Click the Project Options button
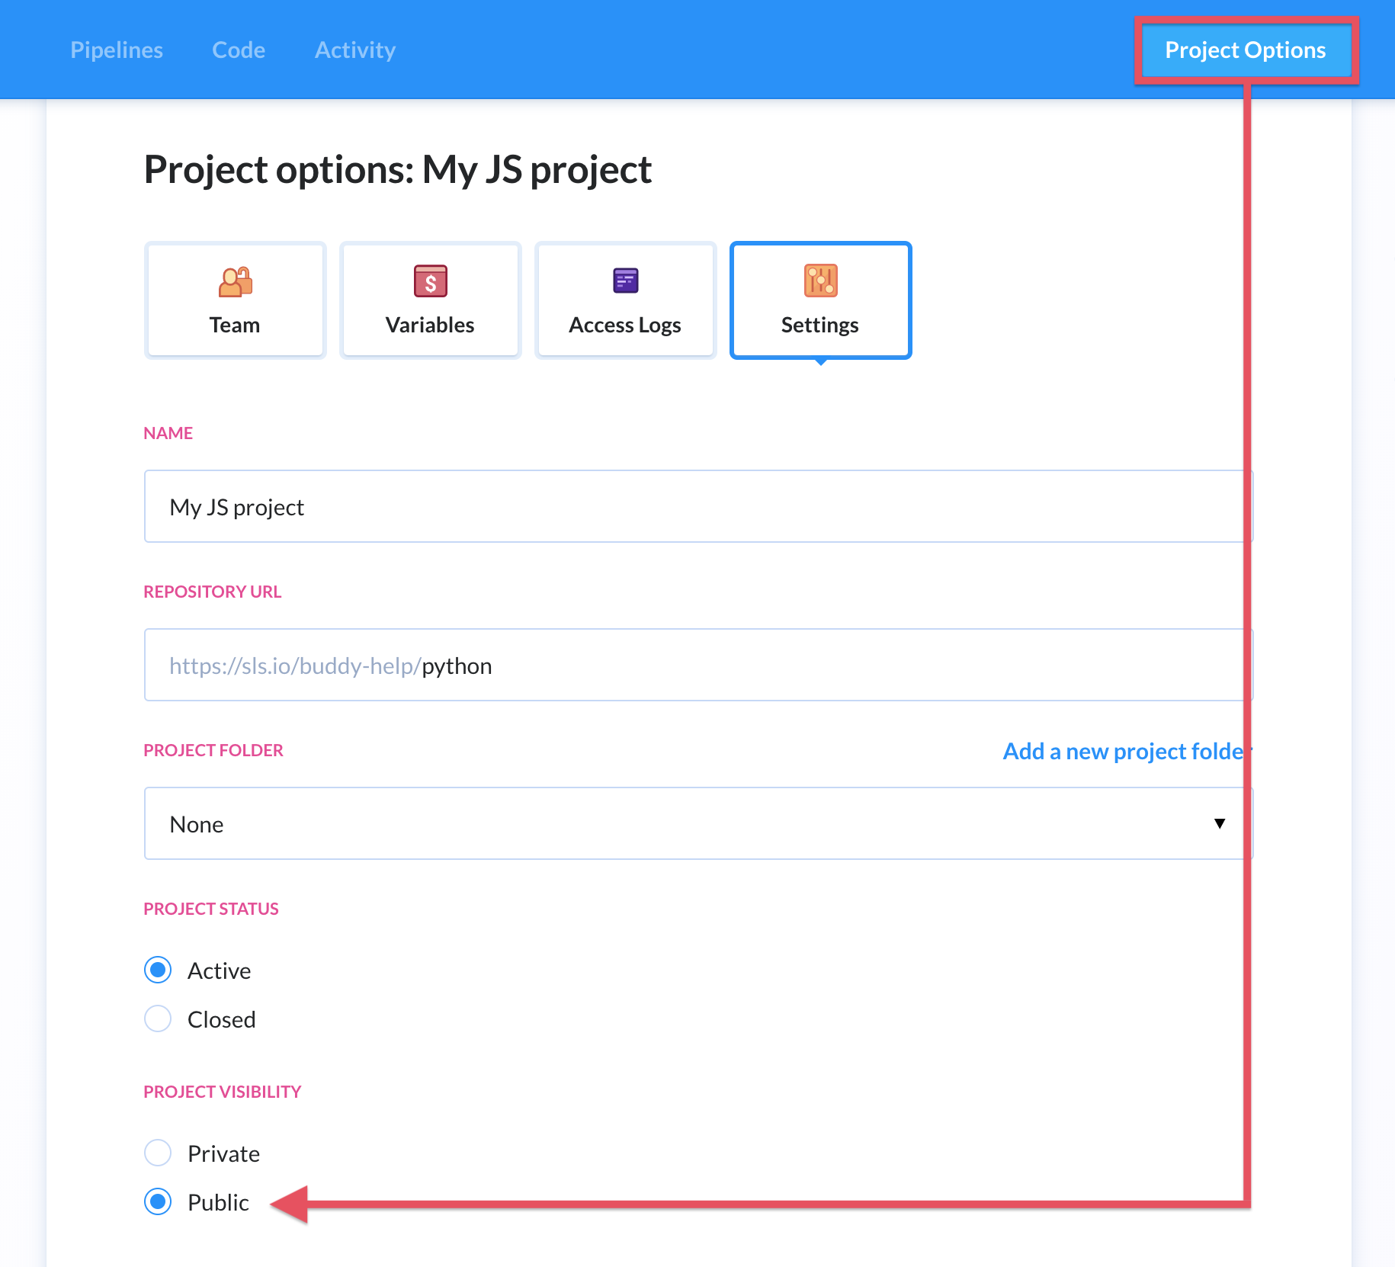Screen dimensions: 1395x1267 pyautogui.click(x=1246, y=50)
